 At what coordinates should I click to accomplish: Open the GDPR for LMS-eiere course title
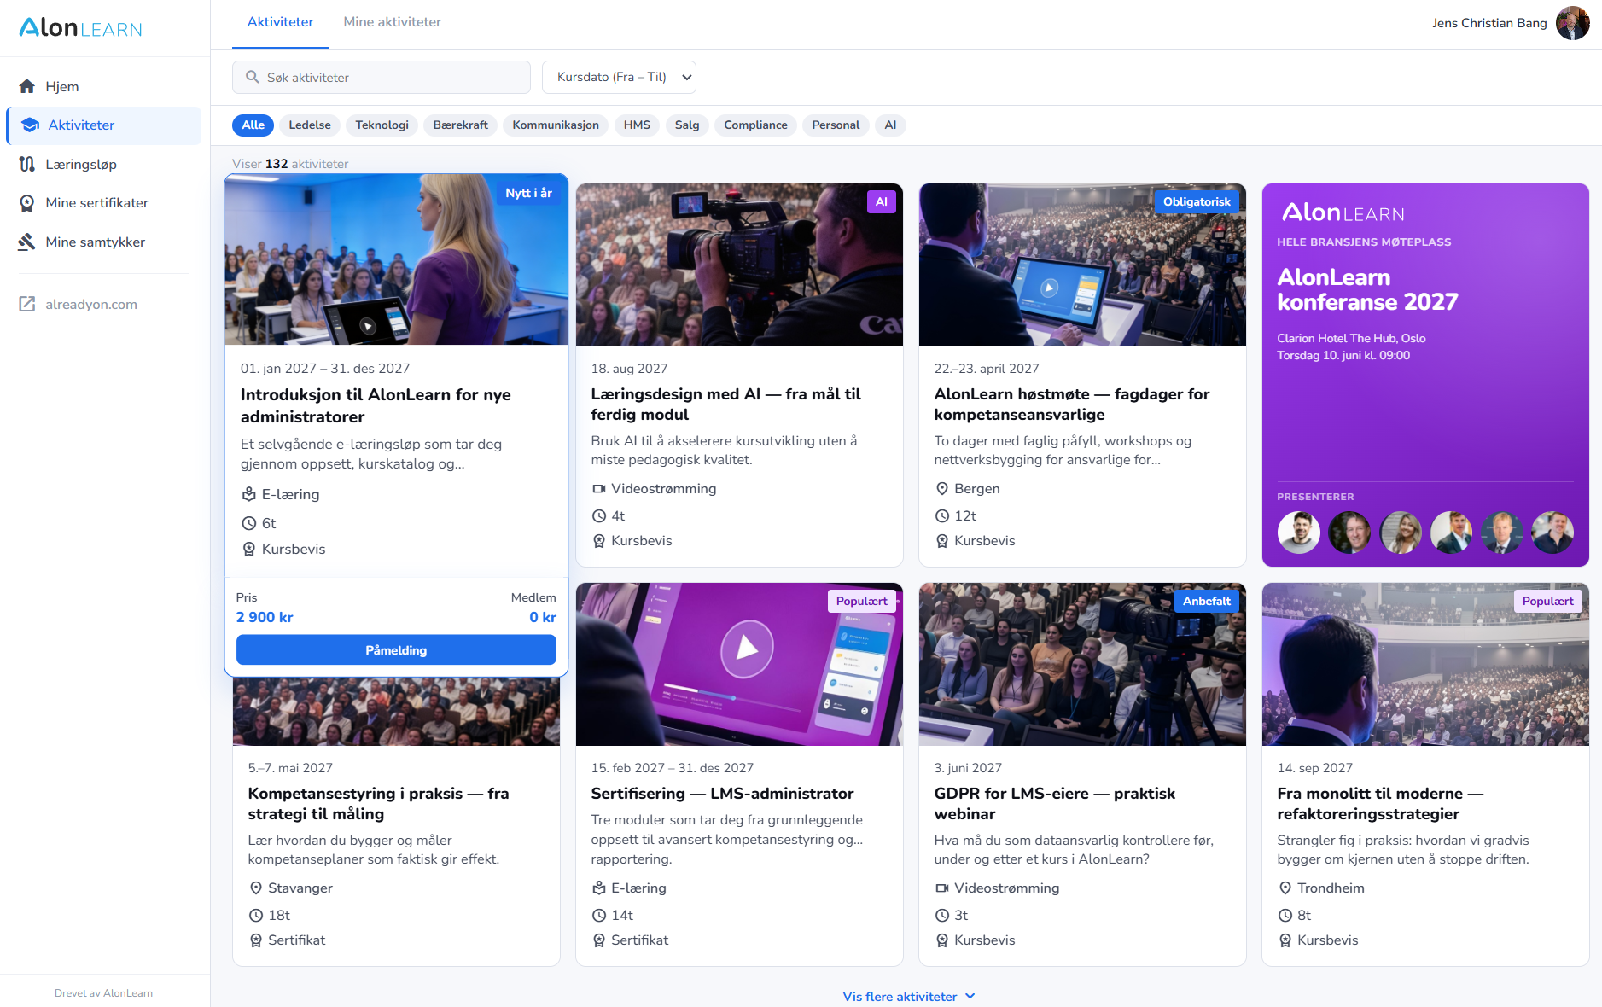coord(1055,804)
